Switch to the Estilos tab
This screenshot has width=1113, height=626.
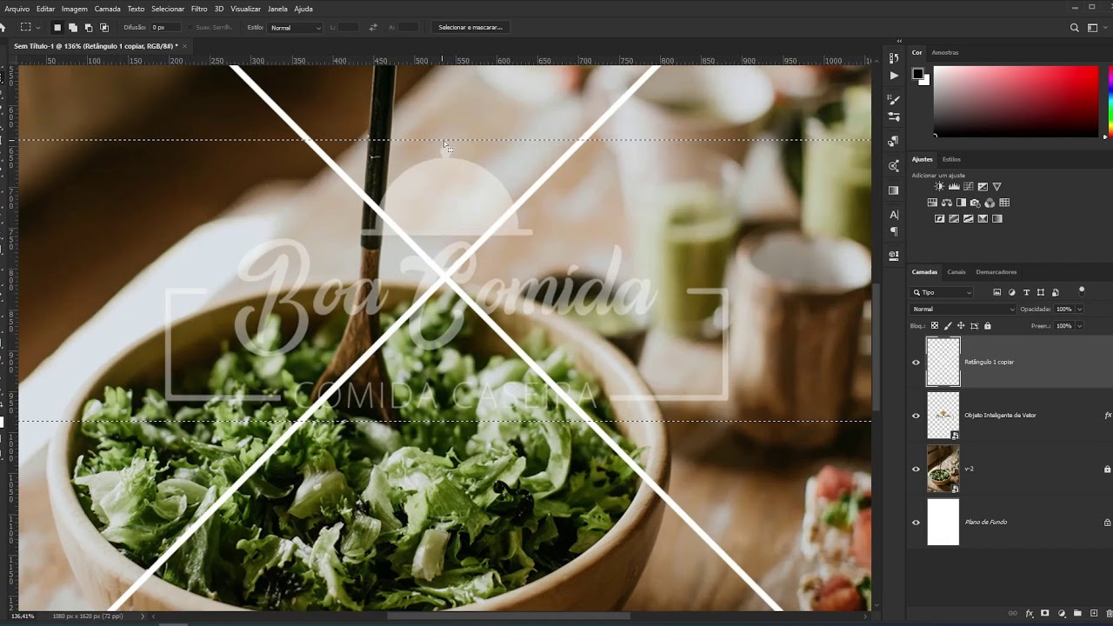coord(951,159)
